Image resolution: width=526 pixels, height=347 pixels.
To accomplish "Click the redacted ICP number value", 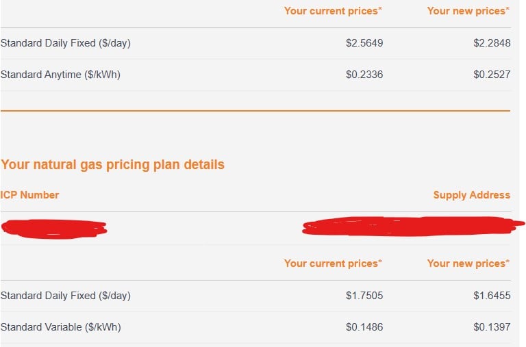I will coord(54,229).
